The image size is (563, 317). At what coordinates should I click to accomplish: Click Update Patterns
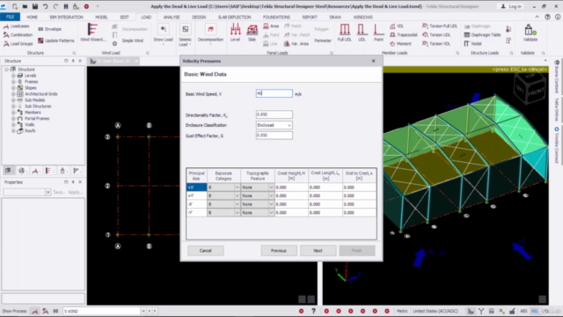[55, 41]
